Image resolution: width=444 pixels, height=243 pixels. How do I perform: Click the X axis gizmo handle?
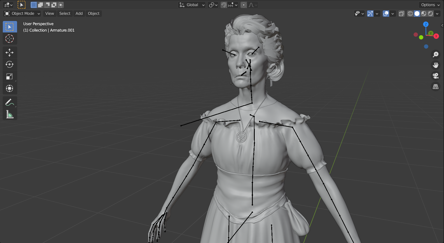coord(436,36)
